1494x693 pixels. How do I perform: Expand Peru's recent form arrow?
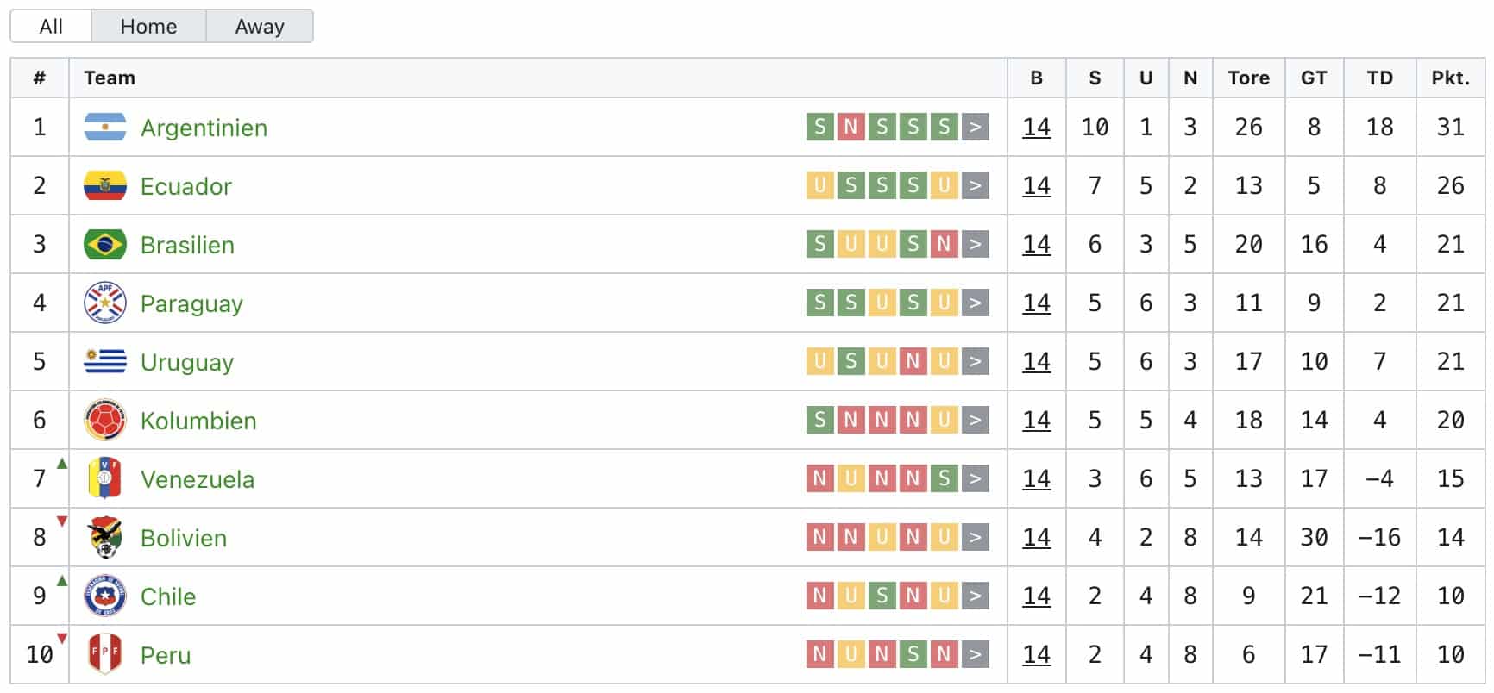[976, 655]
